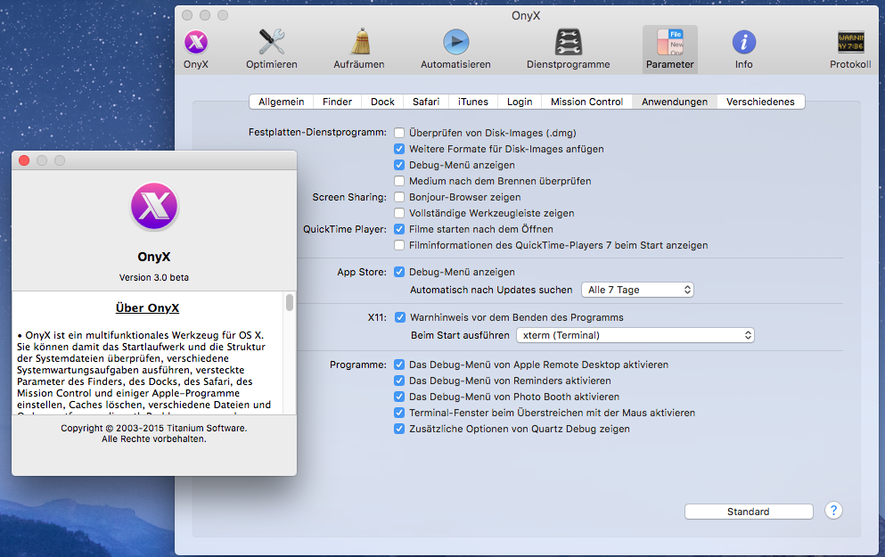Uncheck Warnhinweis vor dem Benden des Programms
This screenshot has width=885, height=557.
click(400, 318)
